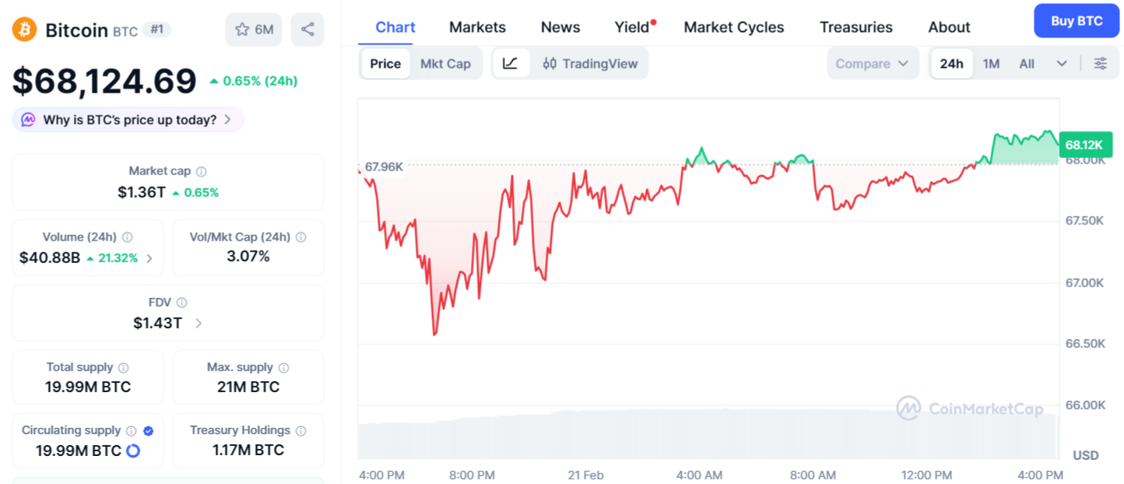
Task: Expand the timeframe chevron next to All
Action: click(1062, 63)
